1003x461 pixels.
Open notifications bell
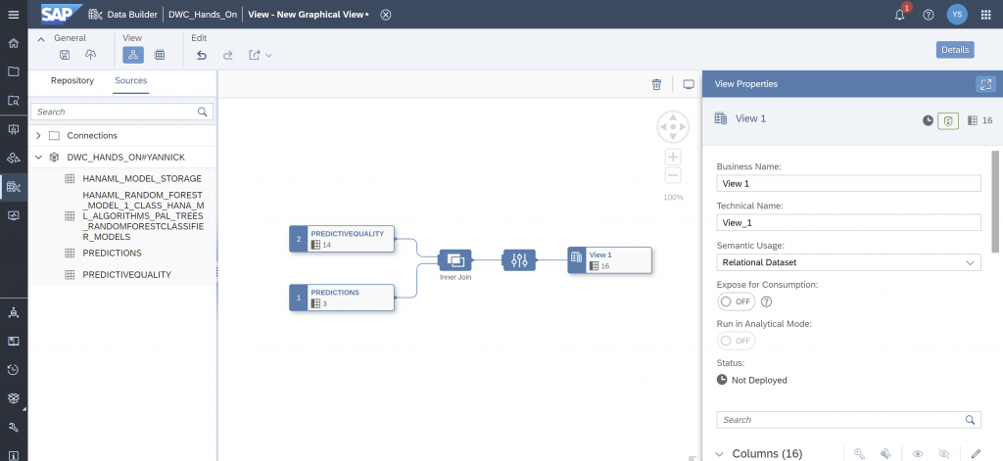(900, 14)
